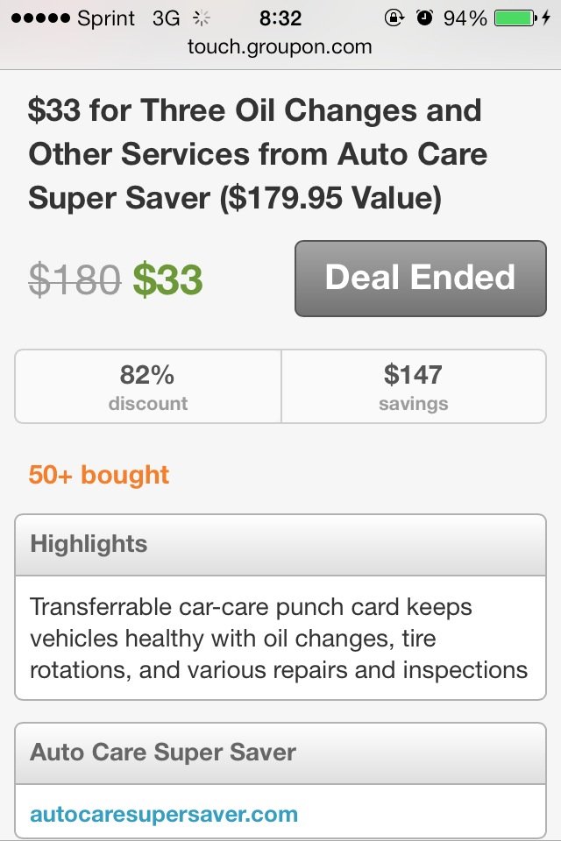This screenshot has height=841, width=561.
Task: Tap the 50+ bought text
Action: click(99, 475)
